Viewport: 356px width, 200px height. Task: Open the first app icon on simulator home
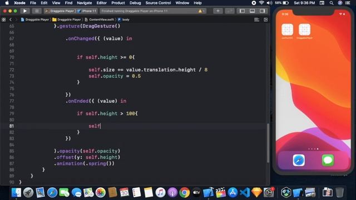coord(287,29)
